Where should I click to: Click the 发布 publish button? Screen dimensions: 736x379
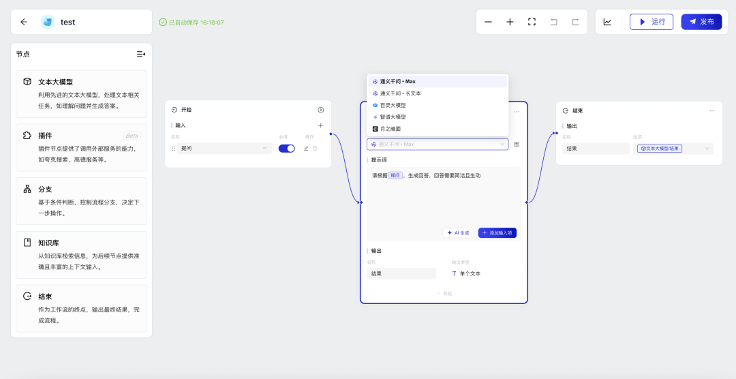click(702, 22)
